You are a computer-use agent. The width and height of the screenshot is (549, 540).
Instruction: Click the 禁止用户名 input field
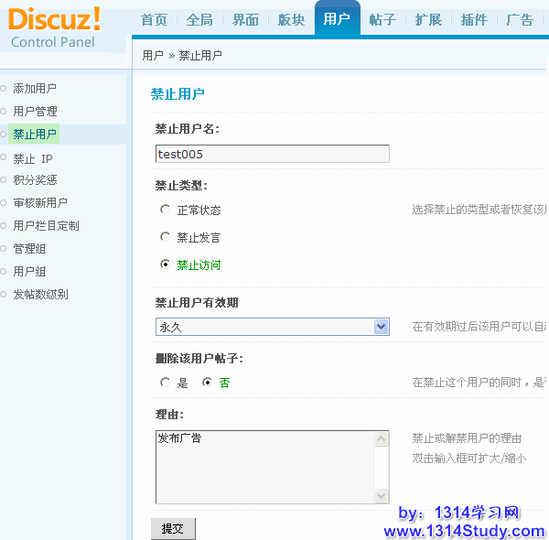pyautogui.click(x=272, y=154)
